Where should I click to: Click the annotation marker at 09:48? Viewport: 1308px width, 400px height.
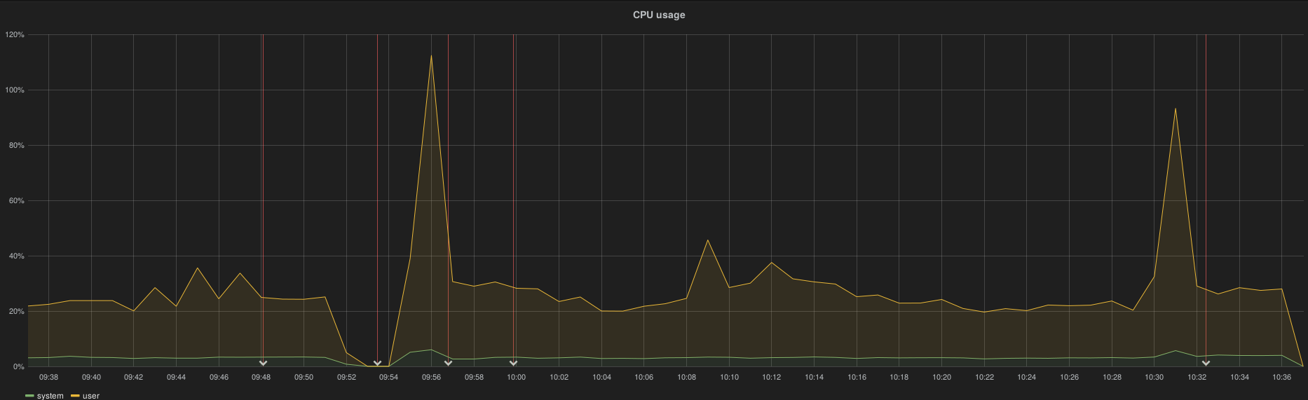[x=263, y=363]
